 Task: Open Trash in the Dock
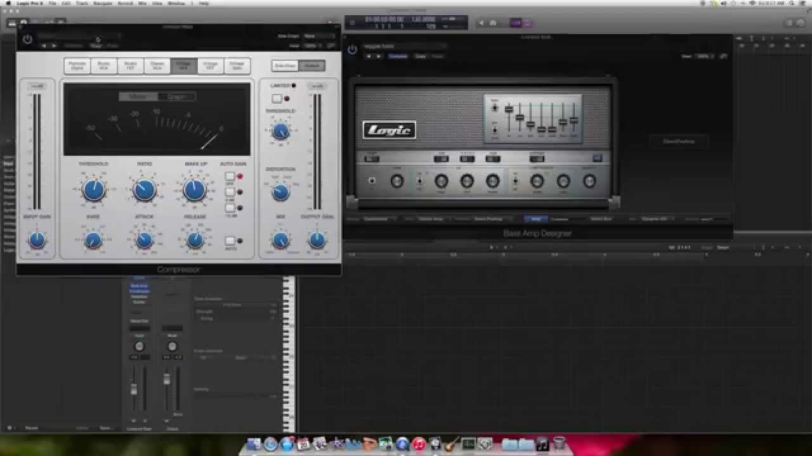tap(559, 444)
